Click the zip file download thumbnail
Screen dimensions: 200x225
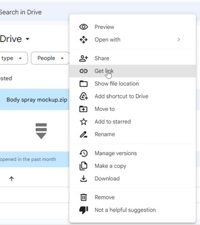click(x=41, y=131)
